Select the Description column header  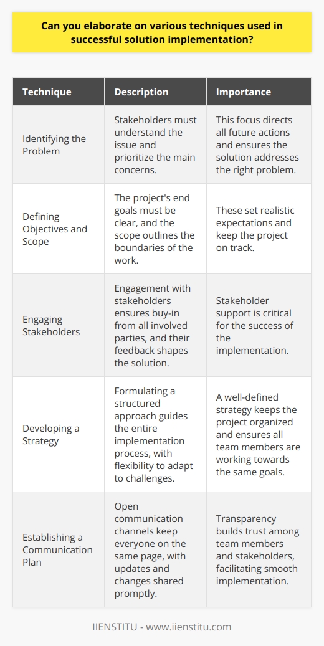(155, 92)
